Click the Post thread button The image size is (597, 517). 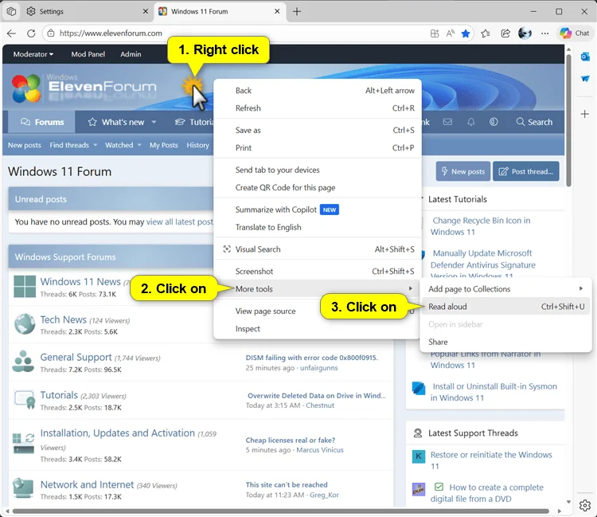pyautogui.click(x=526, y=171)
